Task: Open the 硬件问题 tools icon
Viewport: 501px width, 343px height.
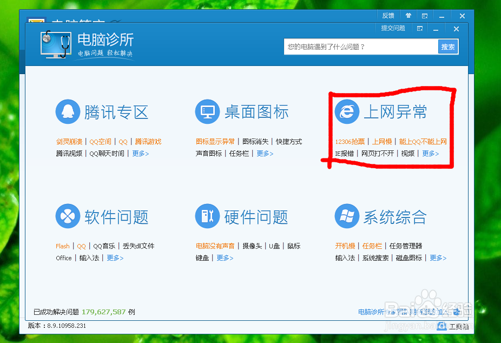Action: pyautogui.click(x=207, y=216)
